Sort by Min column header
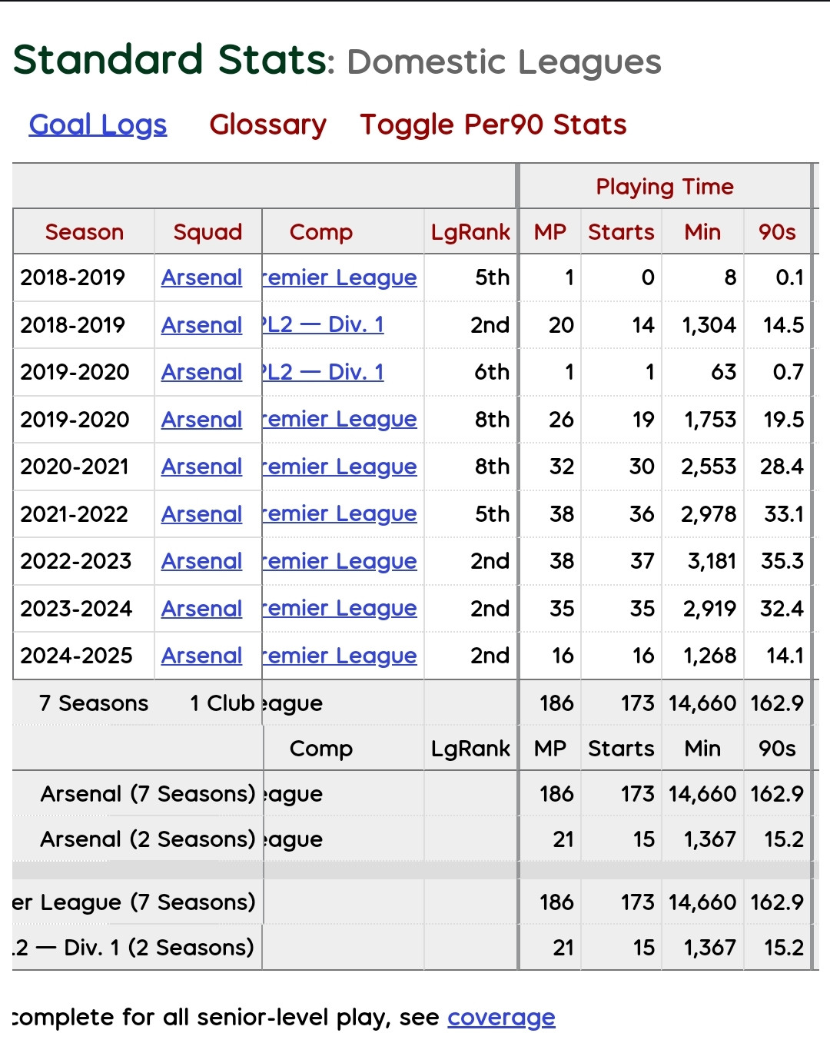The width and height of the screenshot is (830, 1053). point(702,232)
